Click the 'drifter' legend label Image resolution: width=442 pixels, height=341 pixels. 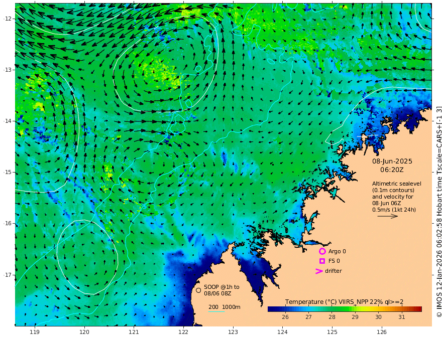coord(334,271)
